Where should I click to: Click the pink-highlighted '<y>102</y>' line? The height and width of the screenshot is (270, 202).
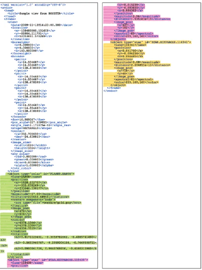(126, 28)
